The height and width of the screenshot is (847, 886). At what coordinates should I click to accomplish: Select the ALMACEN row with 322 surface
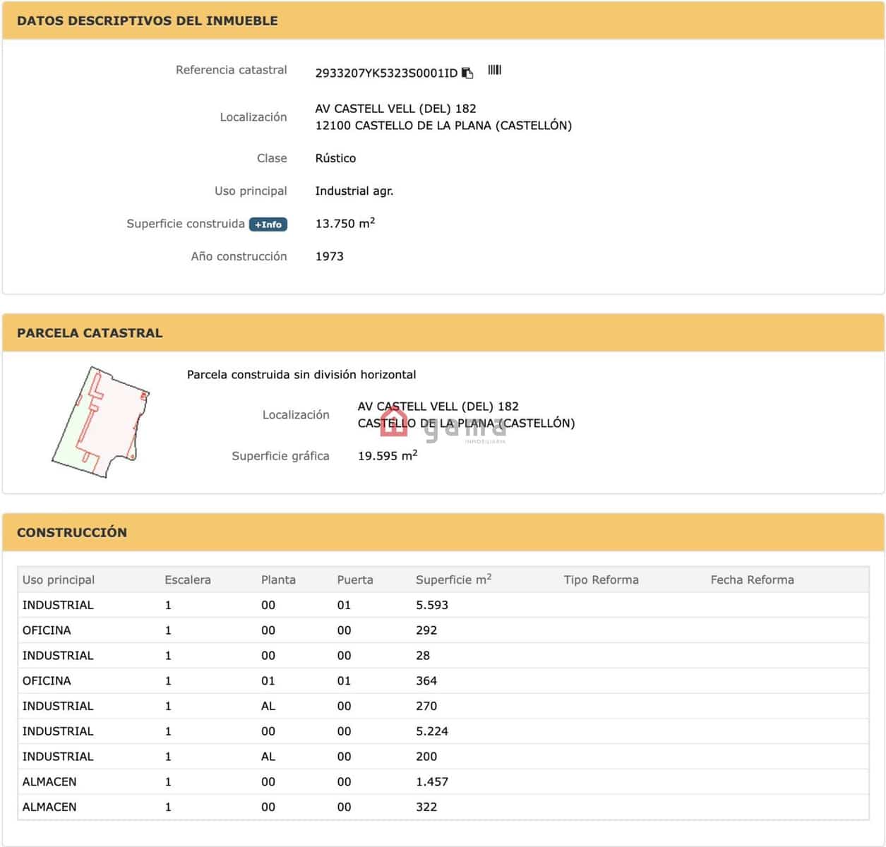point(443,807)
